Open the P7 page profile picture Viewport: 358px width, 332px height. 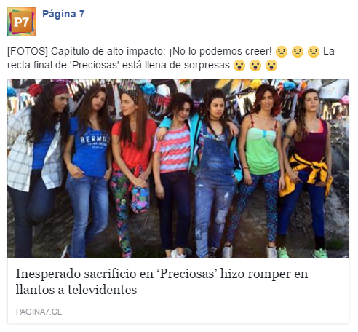[x=22, y=22]
